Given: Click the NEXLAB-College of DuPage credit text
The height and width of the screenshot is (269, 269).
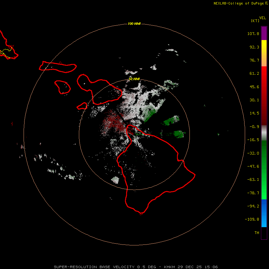Looking at the screenshot, I should [x=240, y=3].
